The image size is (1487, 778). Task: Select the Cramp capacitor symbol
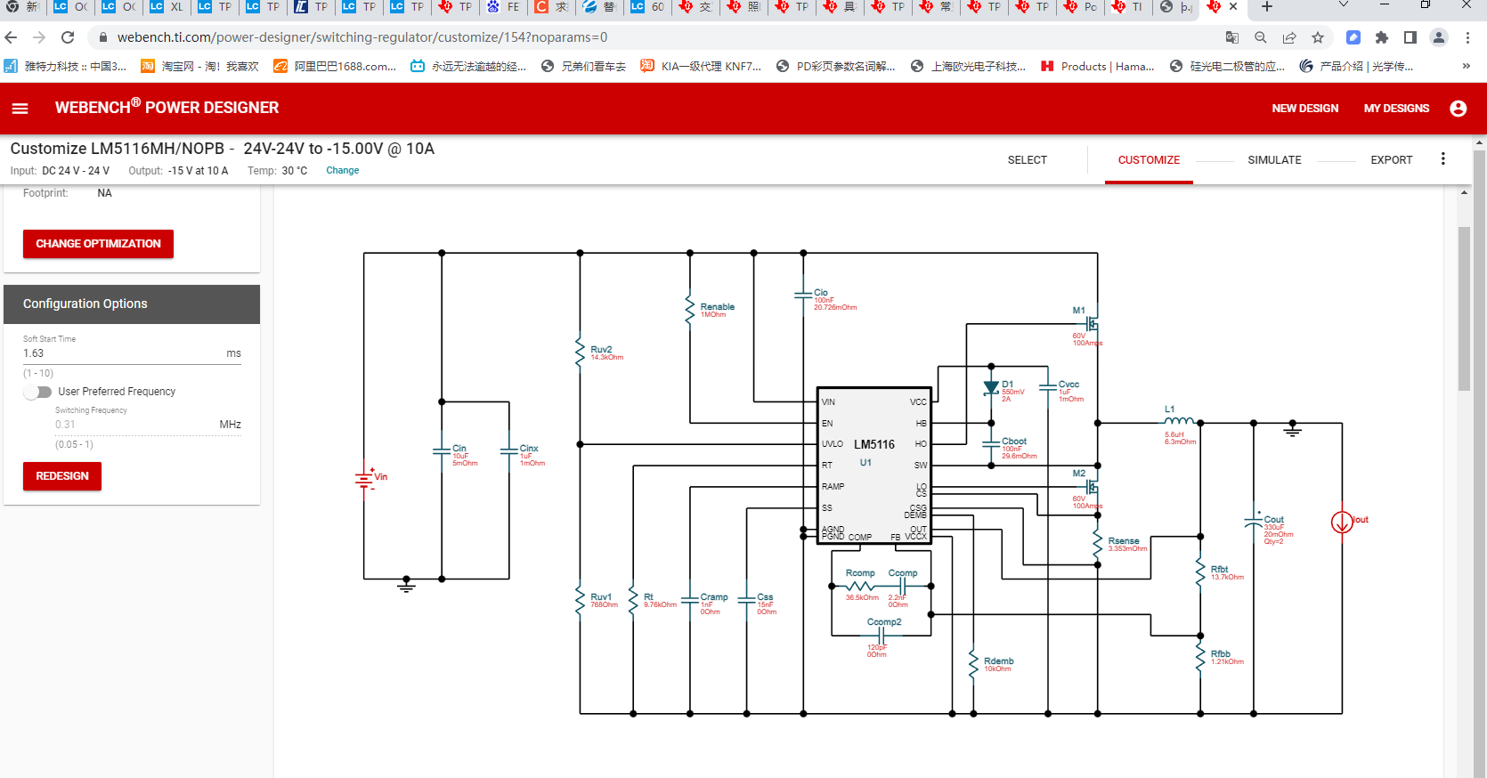pyautogui.click(x=690, y=600)
